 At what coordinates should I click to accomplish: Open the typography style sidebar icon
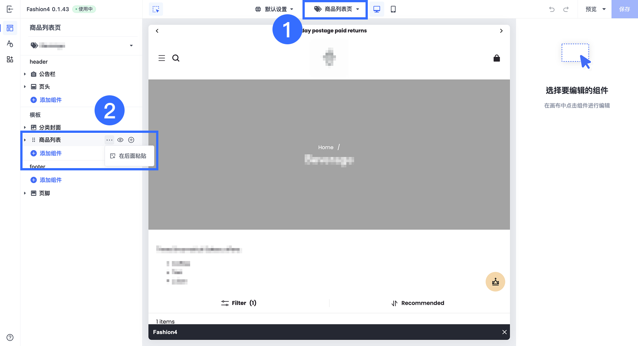coord(10,44)
